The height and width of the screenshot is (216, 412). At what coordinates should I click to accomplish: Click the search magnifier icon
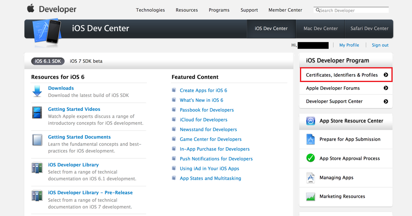pyautogui.click(x=318, y=10)
